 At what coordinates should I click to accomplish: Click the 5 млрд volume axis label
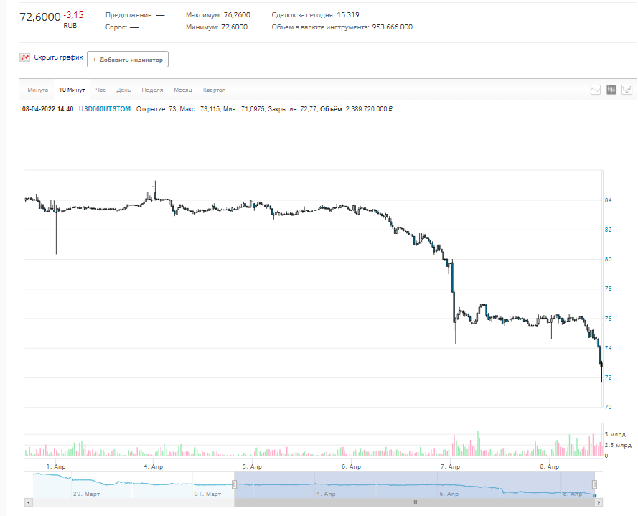coord(615,435)
